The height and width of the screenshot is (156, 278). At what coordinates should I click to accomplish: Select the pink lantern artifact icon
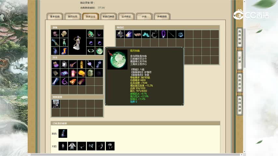(x=73, y=73)
